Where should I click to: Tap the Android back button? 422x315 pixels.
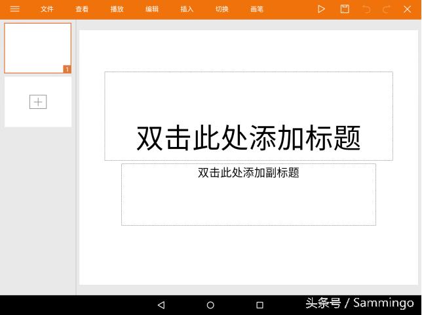point(161,305)
